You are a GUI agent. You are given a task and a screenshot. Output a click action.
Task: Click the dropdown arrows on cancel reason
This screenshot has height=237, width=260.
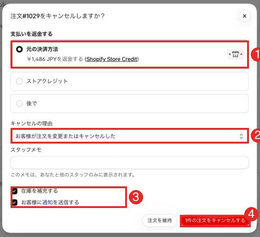241,136
